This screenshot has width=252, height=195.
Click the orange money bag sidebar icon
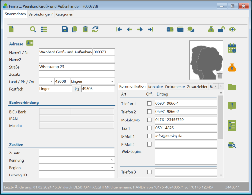click(232, 67)
